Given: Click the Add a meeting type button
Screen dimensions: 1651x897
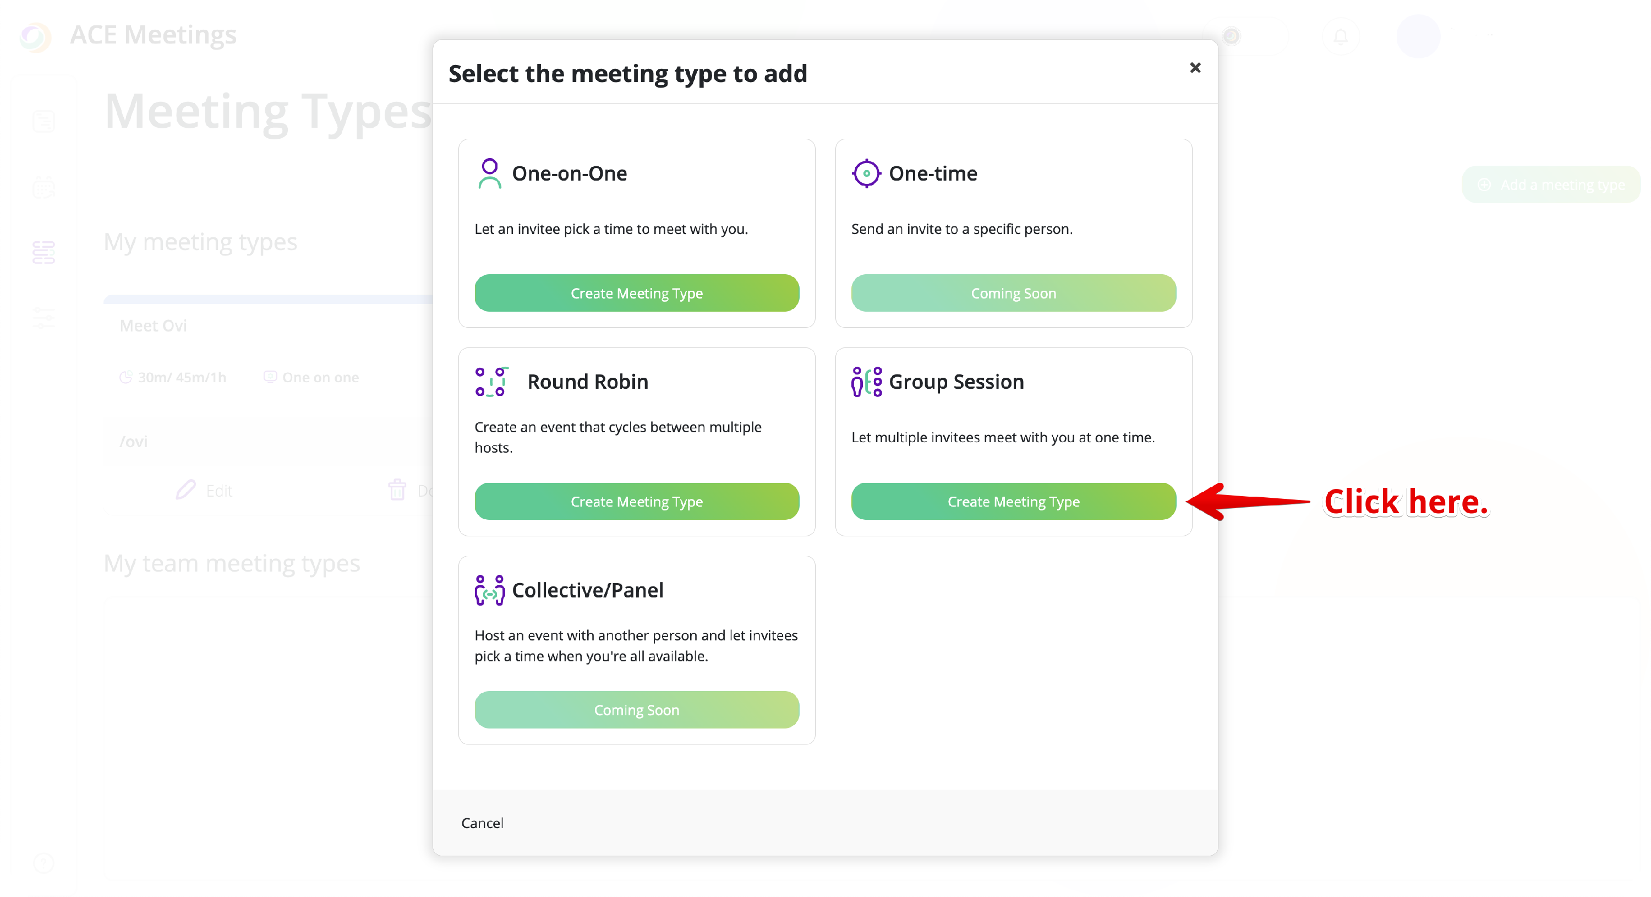Looking at the screenshot, I should [1551, 184].
